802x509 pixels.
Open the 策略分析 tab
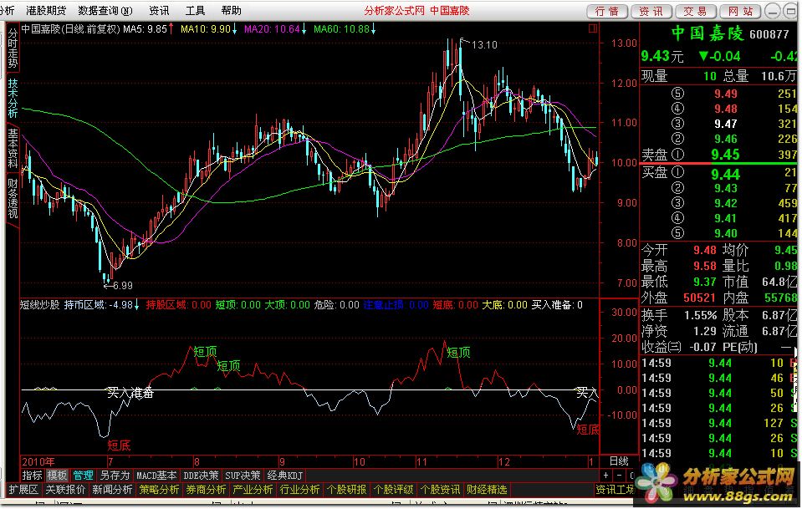click(x=159, y=490)
